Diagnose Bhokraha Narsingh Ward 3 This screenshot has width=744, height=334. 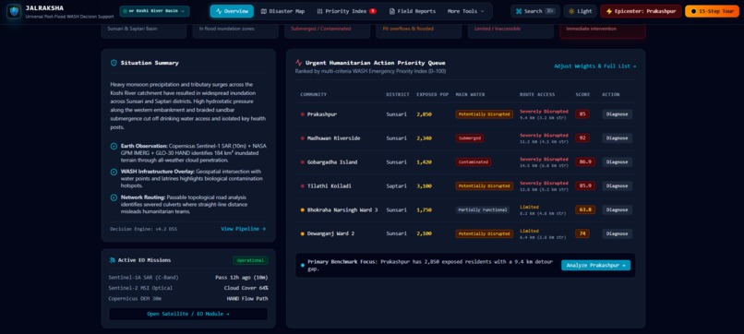coord(618,209)
